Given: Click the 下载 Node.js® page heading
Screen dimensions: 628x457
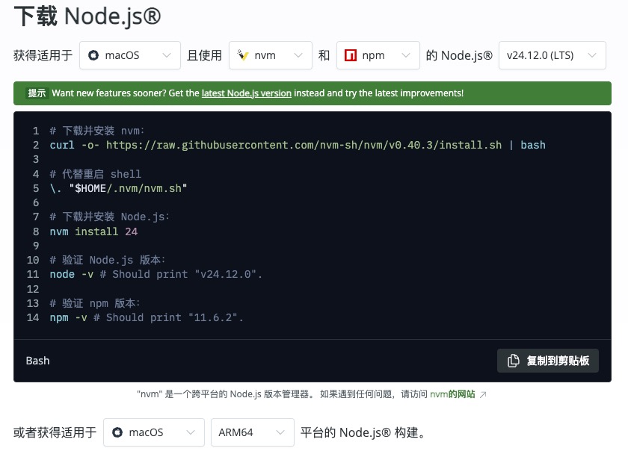Looking at the screenshot, I should [87, 16].
